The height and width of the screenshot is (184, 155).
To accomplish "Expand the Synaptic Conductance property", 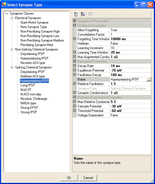I will [74, 93].
